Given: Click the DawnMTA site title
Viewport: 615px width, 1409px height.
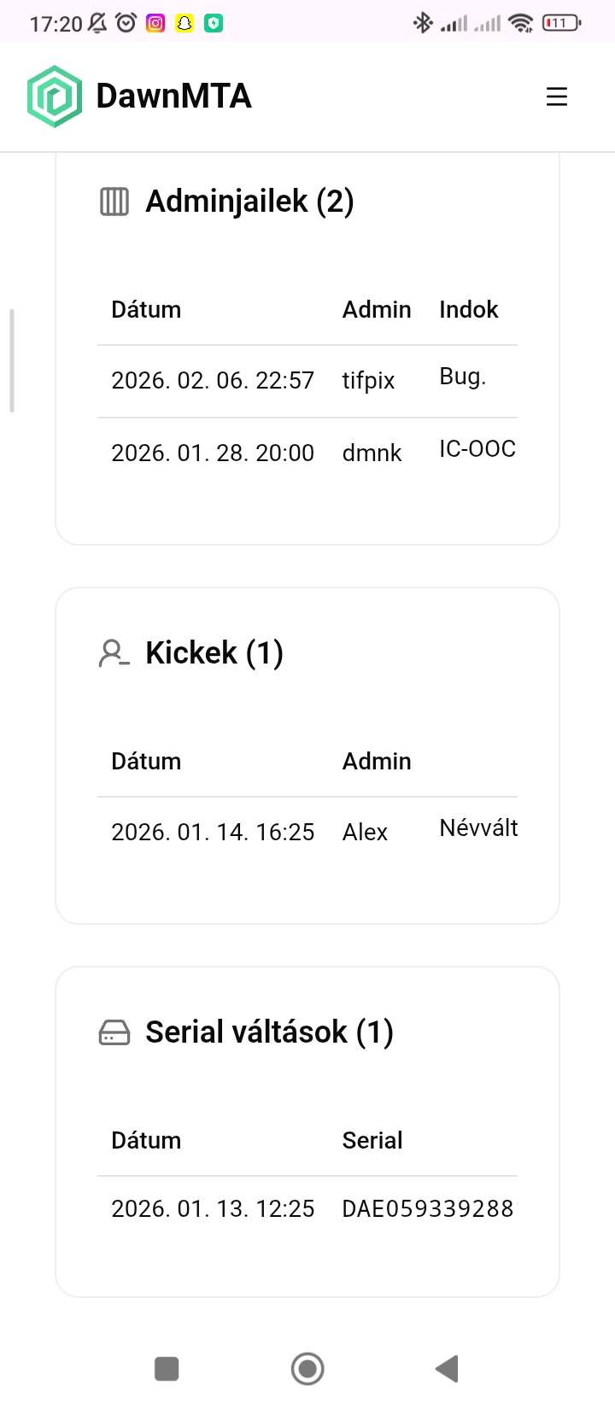Looking at the screenshot, I should pos(173,96).
